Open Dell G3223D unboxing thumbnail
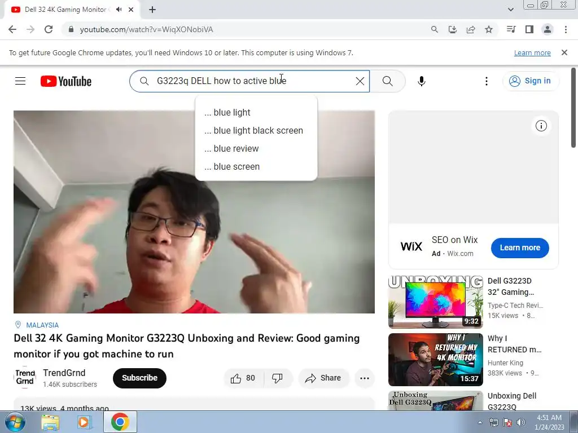 pyautogui.click(x=435, y=302)
